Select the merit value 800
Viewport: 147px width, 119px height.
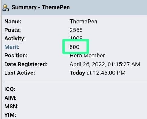click(x=74, y=47)
